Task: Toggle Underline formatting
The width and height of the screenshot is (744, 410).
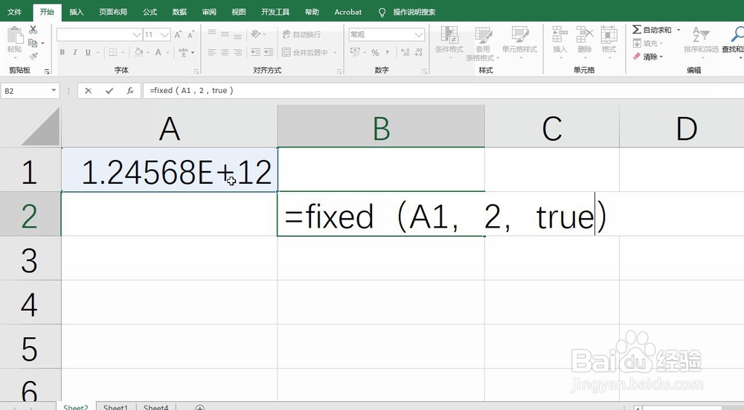Action: tap(88, 52)
